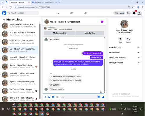This screenshot has width=145, height=116.
Task: Open Mateo conversation in list
Action: point(19,26)
